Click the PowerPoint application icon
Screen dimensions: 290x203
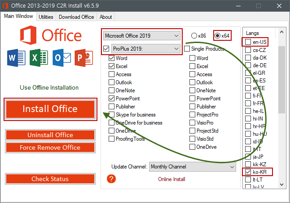84,58
